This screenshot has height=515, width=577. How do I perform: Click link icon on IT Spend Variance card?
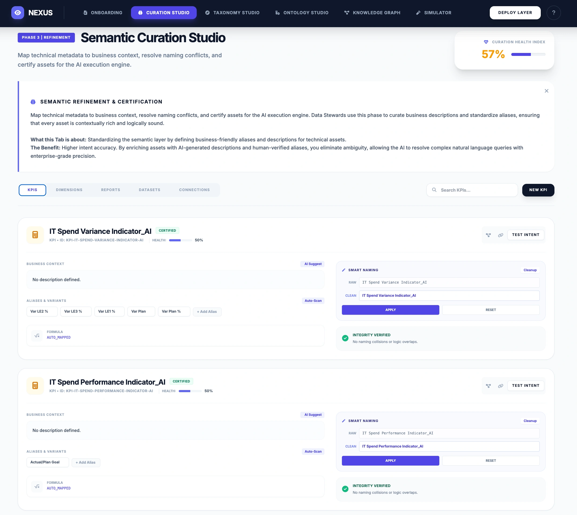500,235
